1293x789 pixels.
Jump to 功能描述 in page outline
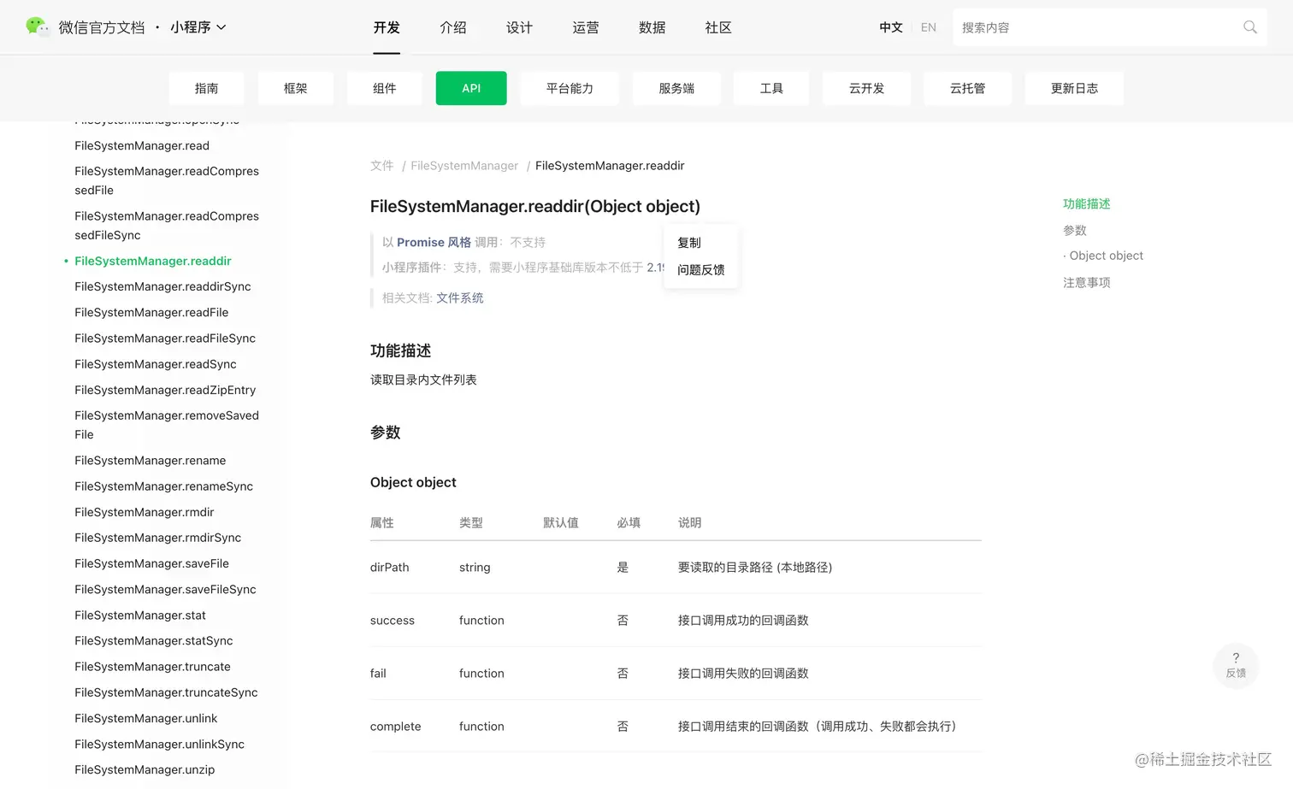point(1086,204)
